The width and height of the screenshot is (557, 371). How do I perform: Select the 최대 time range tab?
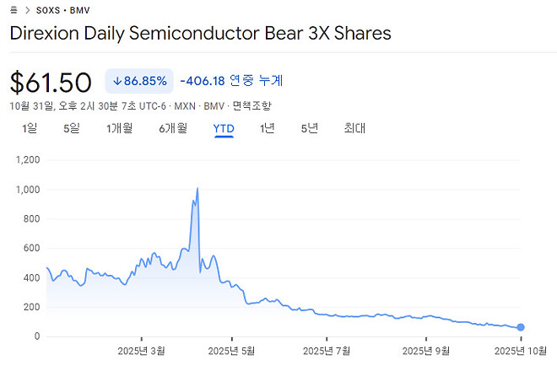(354, 128)
